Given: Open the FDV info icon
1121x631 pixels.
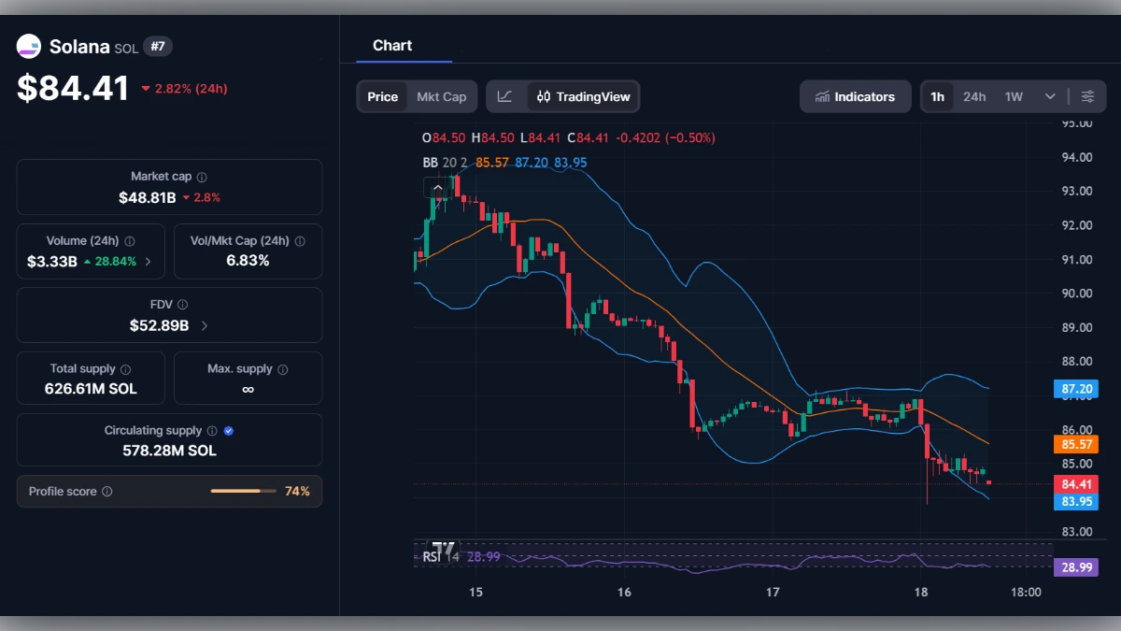Looking at the screenshot, I should tap(182, 305).
